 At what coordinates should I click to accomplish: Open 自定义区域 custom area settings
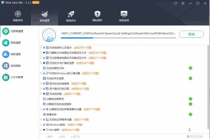(x=195, y=136)
